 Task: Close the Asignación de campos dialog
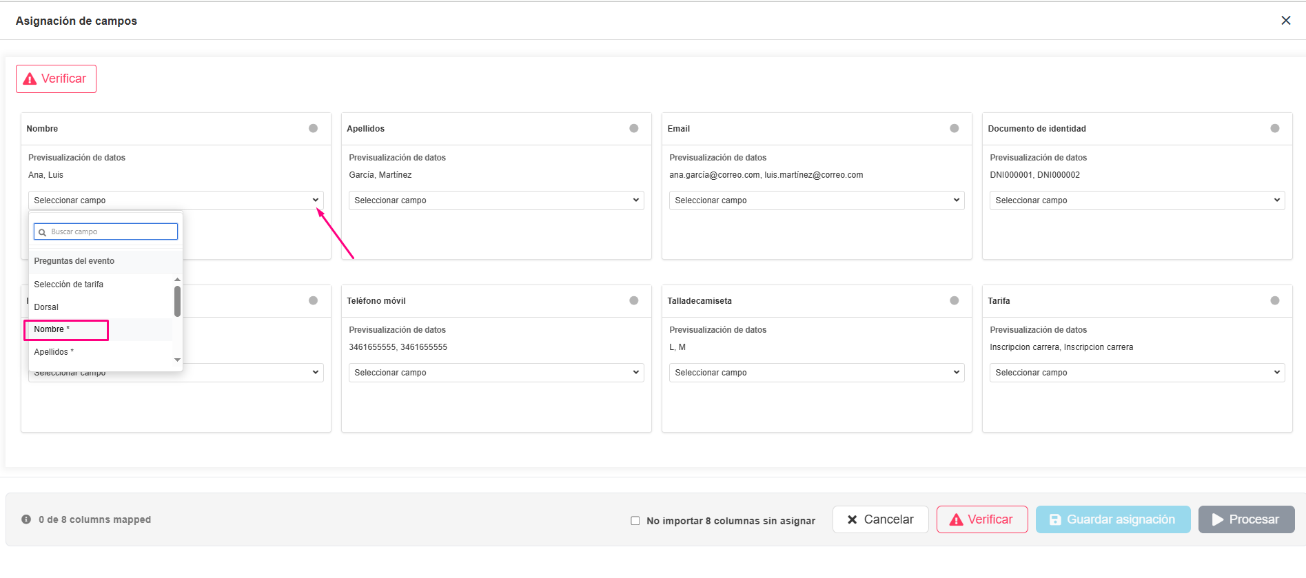pyautogui.click(x=1286, y=21)
